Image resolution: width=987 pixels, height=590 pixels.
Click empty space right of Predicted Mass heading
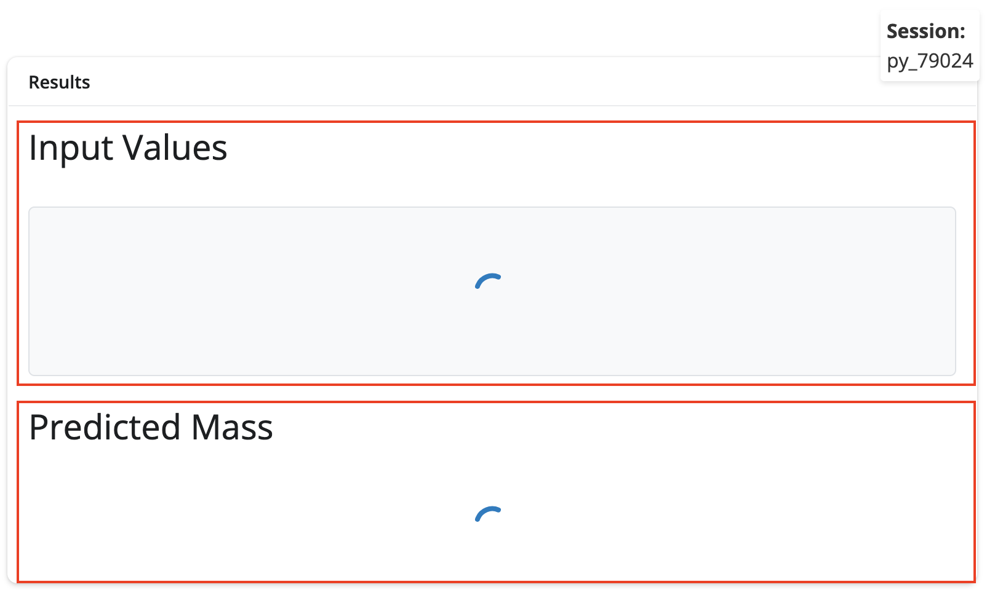(615, 428)
